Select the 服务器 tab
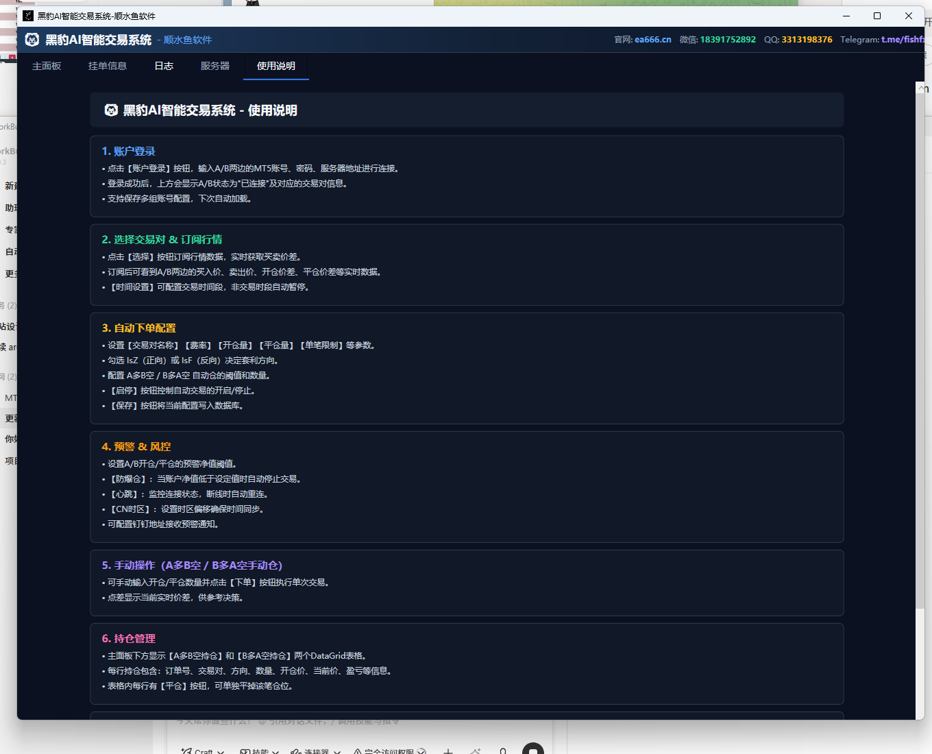Viewport: 932px width, 754px height. (x=215, y=66)
